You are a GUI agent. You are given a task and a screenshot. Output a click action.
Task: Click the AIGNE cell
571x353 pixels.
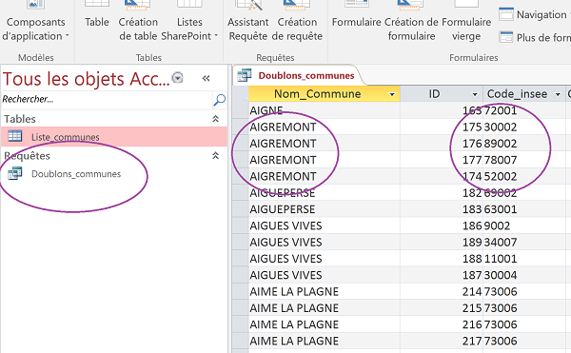(325, 110)
